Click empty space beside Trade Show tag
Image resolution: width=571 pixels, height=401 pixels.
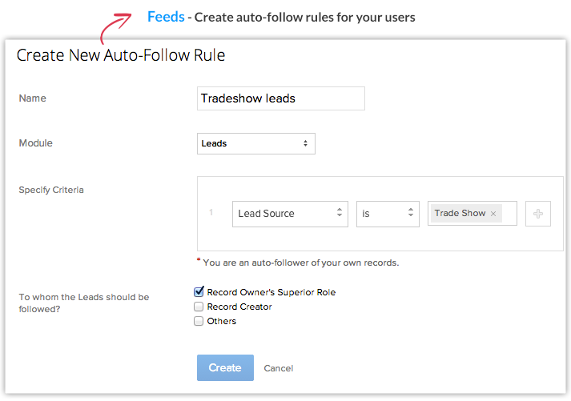509,214
